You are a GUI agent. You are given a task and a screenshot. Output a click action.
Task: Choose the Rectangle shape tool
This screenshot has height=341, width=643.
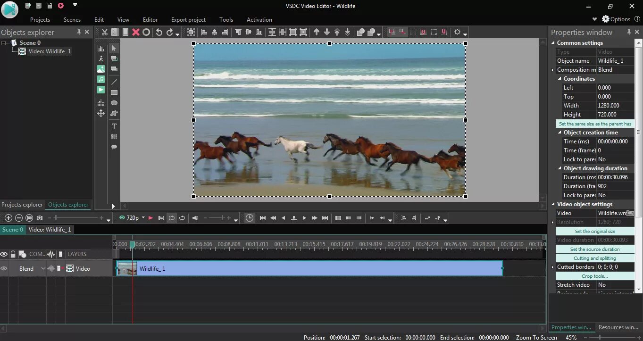(114, 92)
